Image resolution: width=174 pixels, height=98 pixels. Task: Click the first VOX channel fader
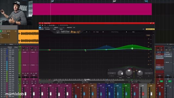pos(25,94)
